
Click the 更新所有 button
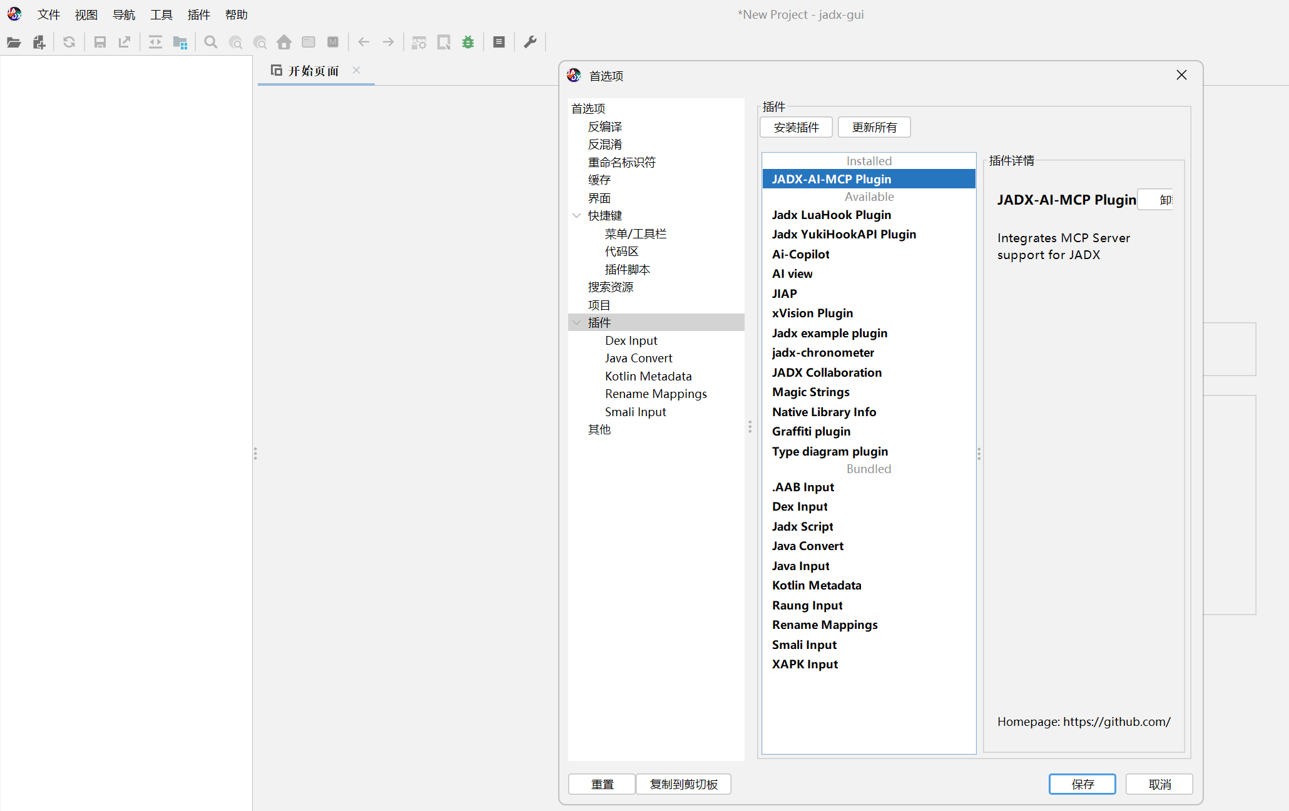874,128
